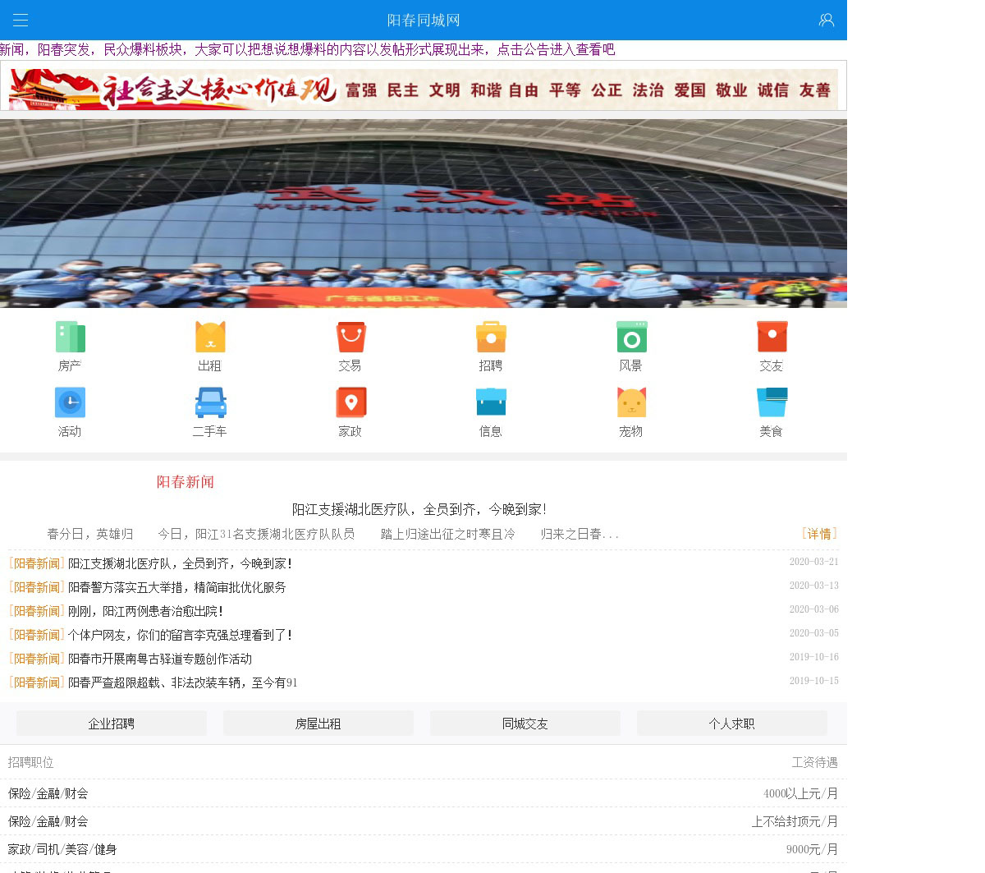
Task: Open the 信息 category icon
Action: click(491, 402)
